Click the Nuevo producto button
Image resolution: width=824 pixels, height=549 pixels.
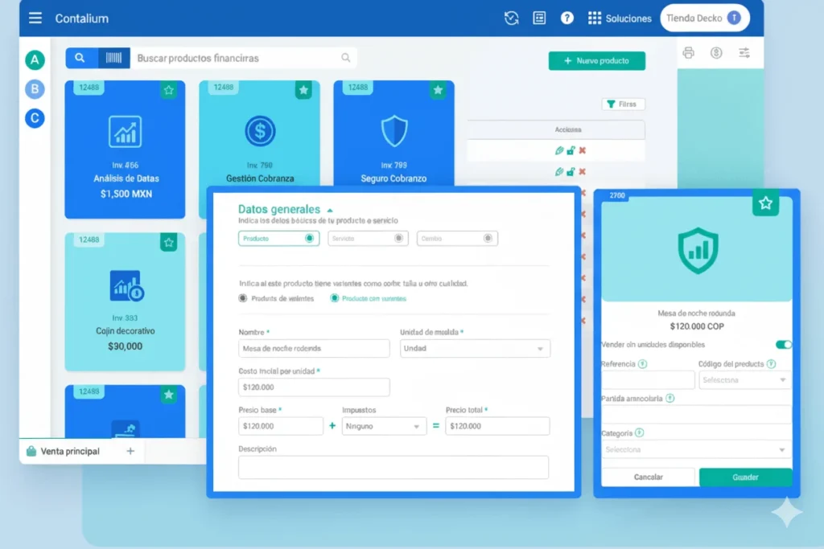pos(598,61)
